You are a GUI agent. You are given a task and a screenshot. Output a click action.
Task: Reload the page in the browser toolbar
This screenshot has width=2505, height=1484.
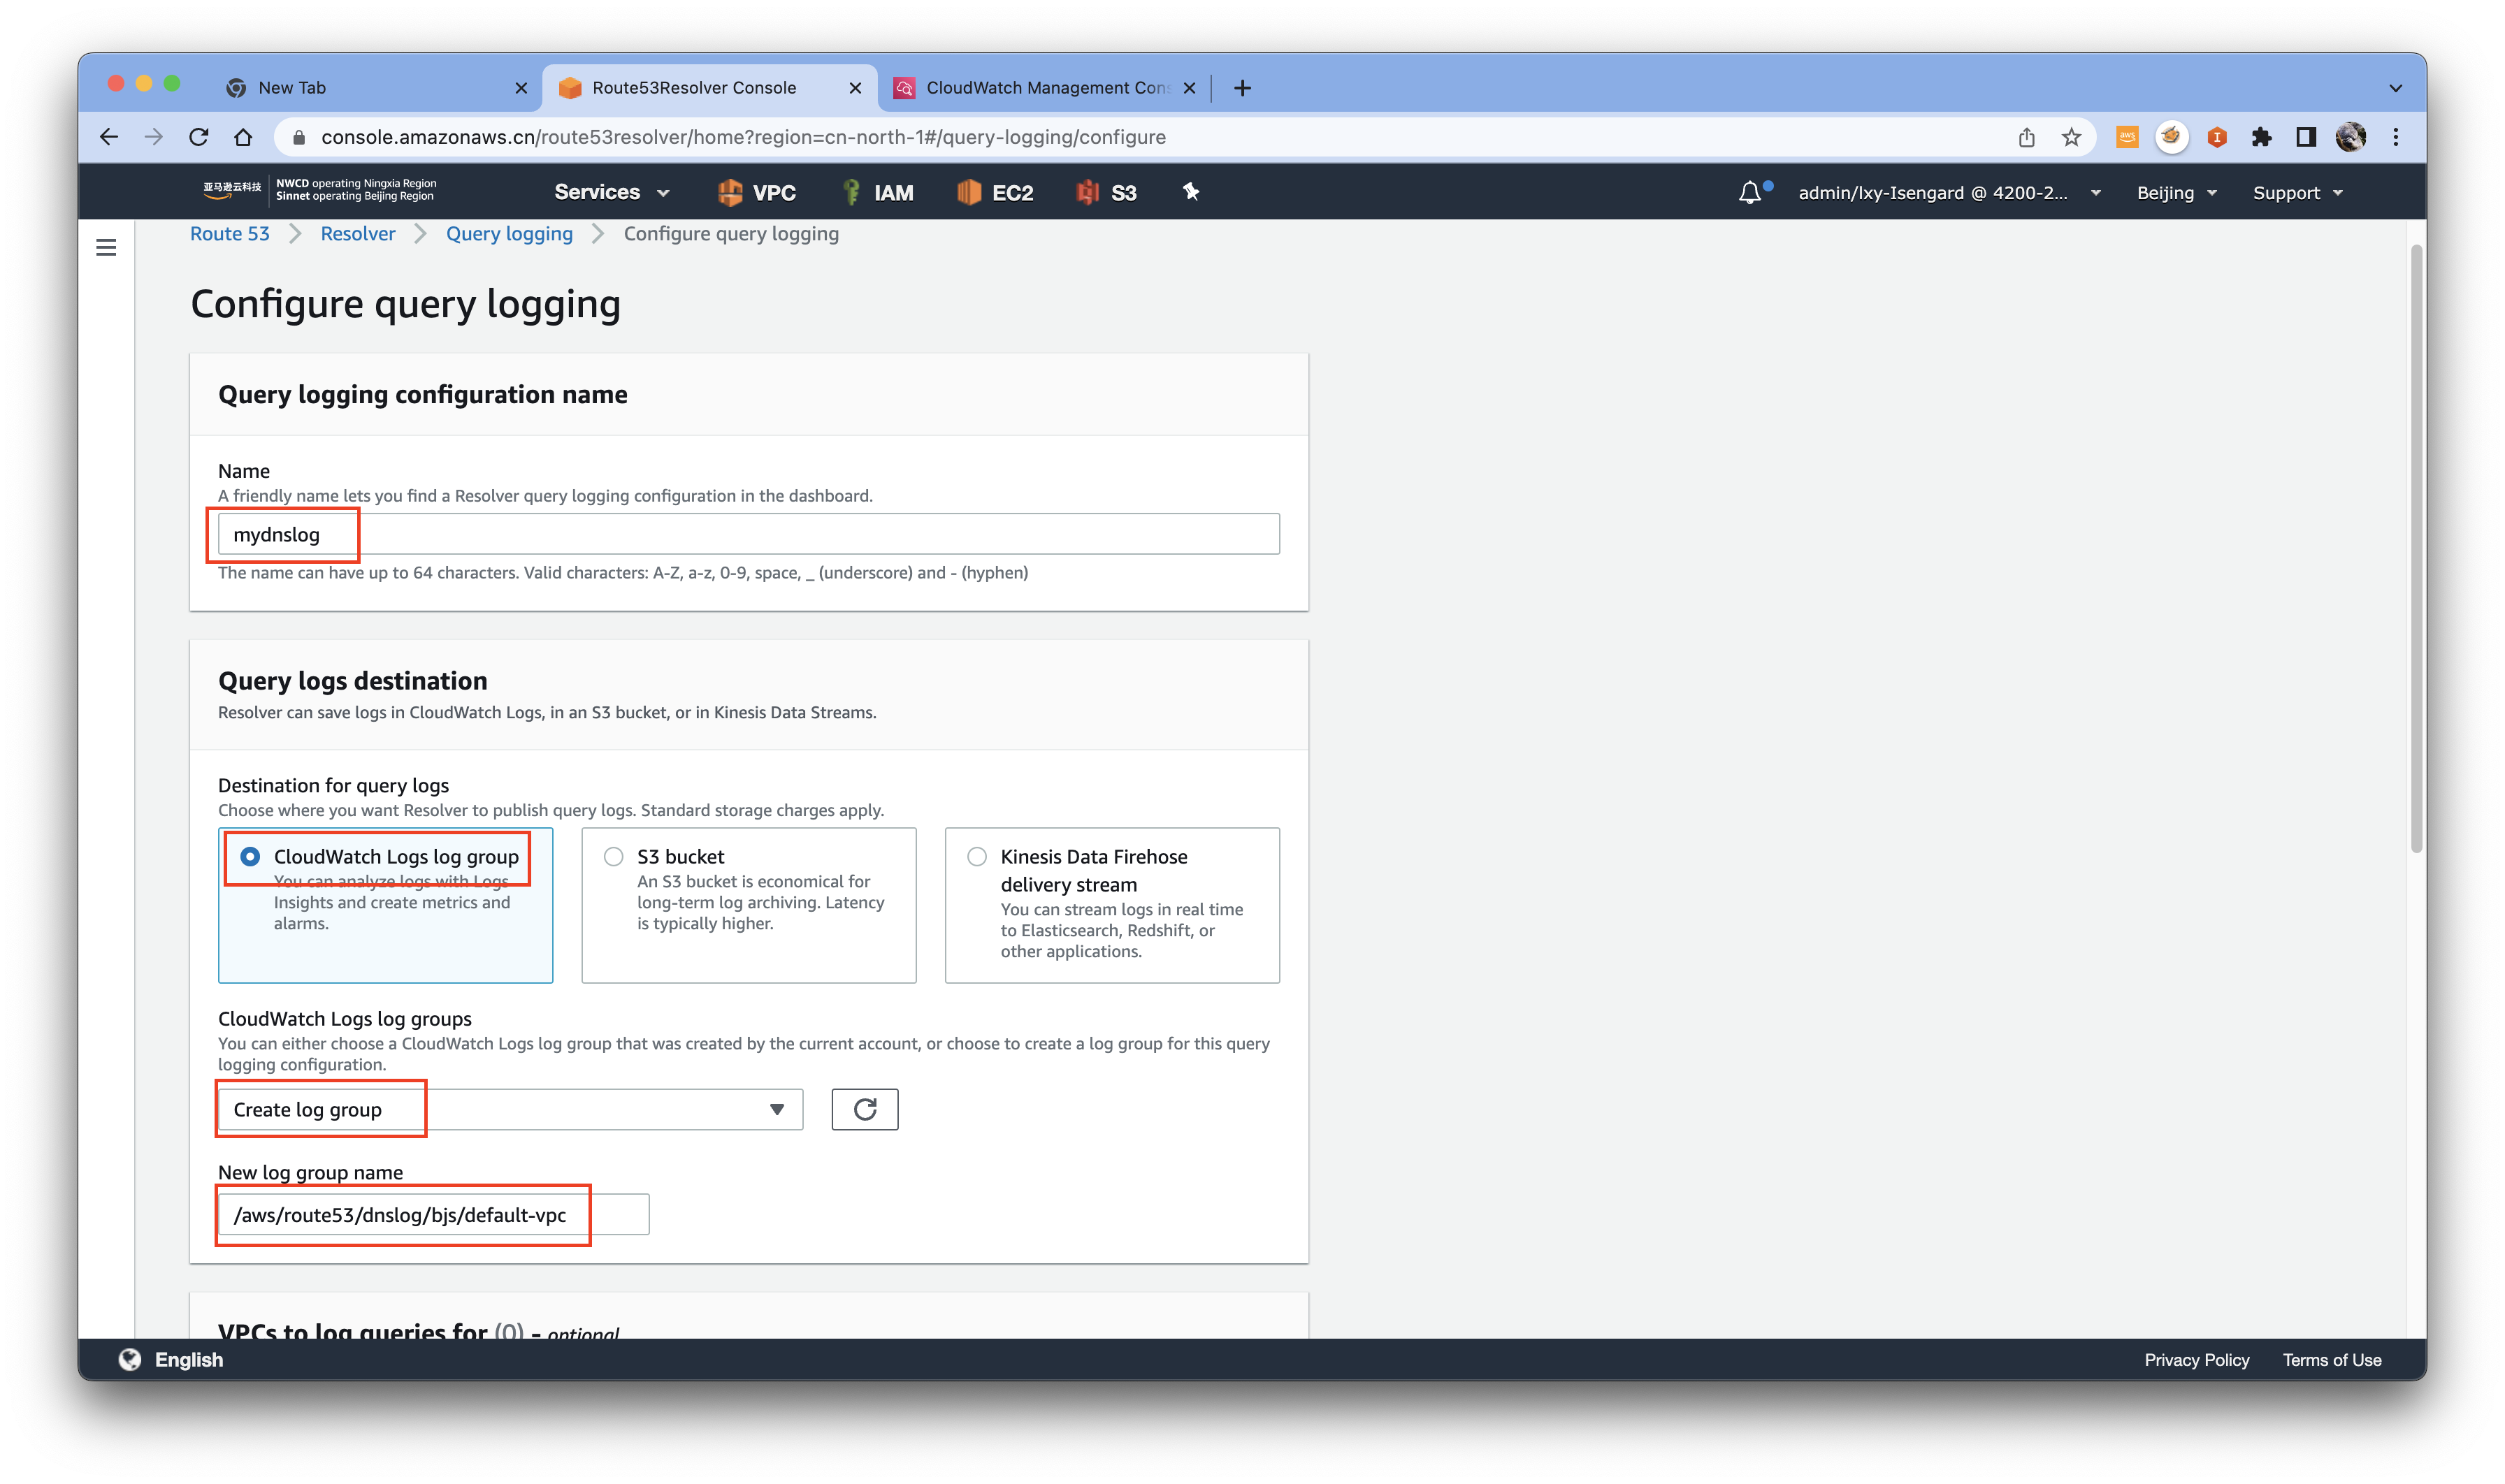click(198, 137)
